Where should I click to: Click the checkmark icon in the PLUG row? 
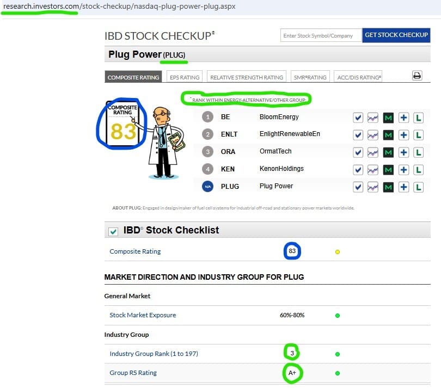[358, 187]
